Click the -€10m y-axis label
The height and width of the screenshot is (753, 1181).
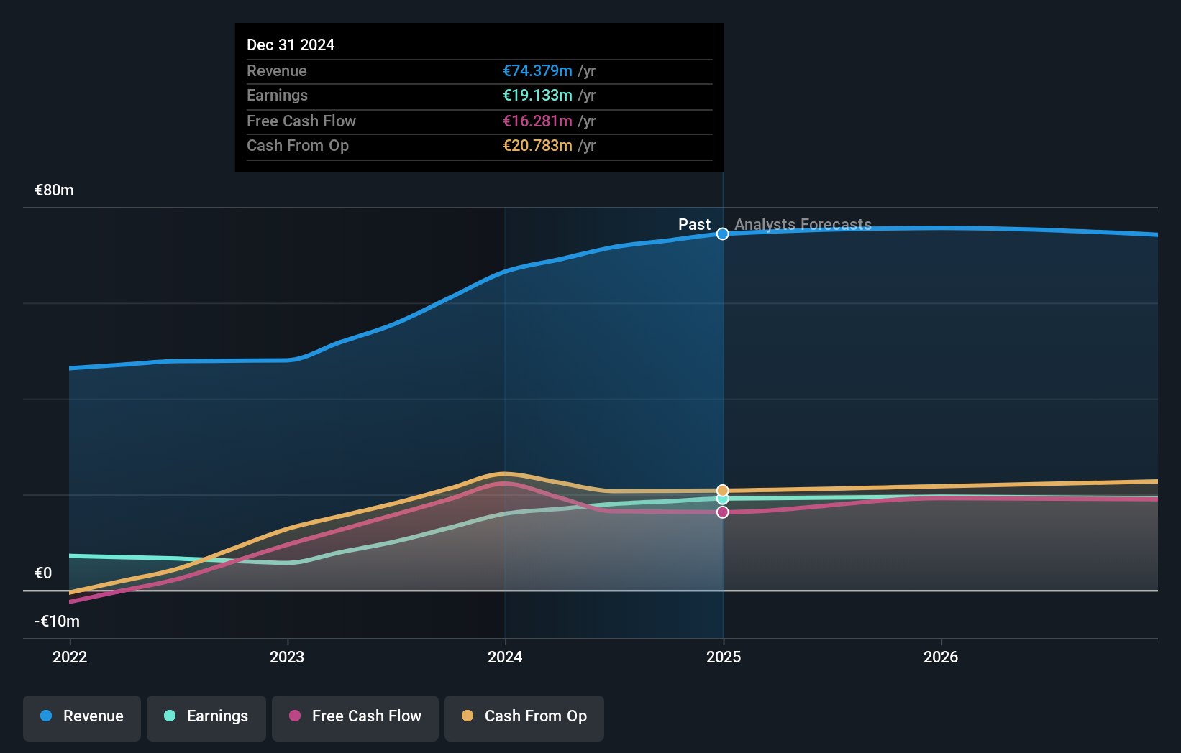click(x=58, y=622)
